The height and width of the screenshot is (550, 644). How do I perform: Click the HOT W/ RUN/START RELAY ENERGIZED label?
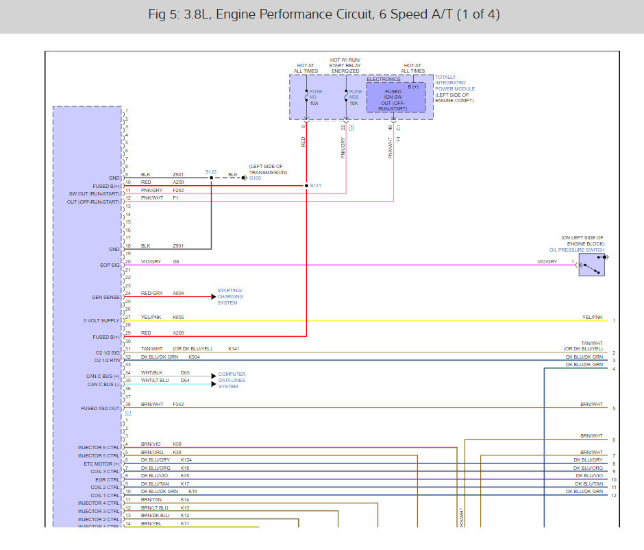pos(345,66)
